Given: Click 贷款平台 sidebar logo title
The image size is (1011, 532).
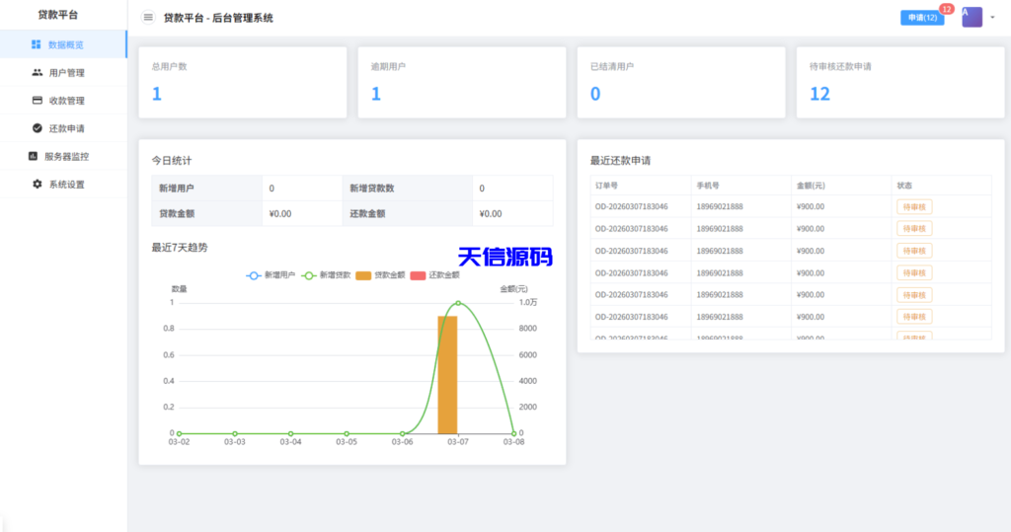Looking at the screenshot, I should [x=58, y=15].
